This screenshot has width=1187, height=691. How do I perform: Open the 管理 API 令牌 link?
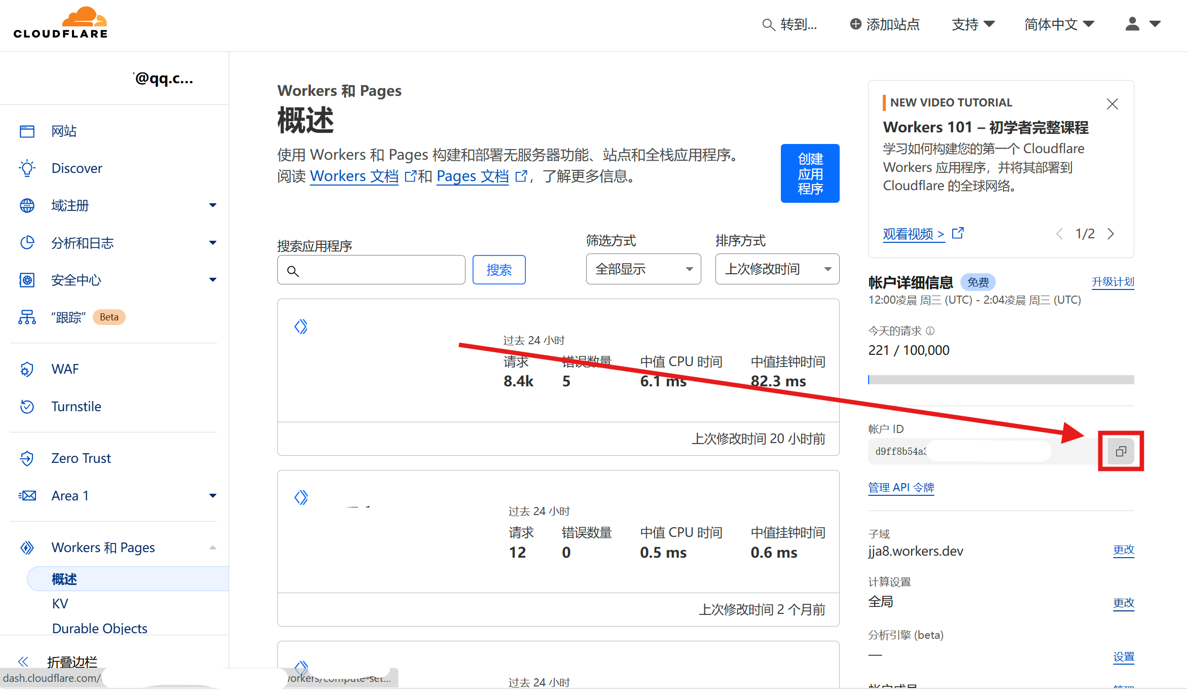click(x=901, y=488)
